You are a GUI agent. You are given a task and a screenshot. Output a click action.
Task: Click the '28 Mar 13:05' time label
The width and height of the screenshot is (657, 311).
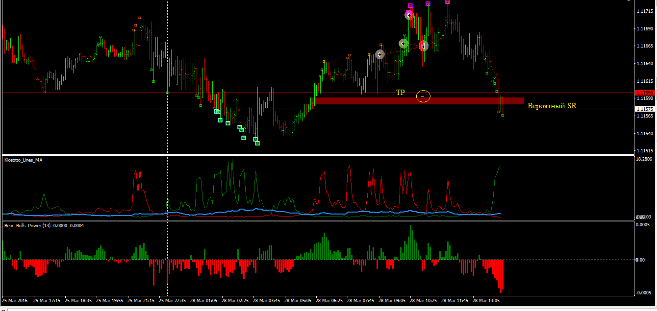click(x=486, y=300)
